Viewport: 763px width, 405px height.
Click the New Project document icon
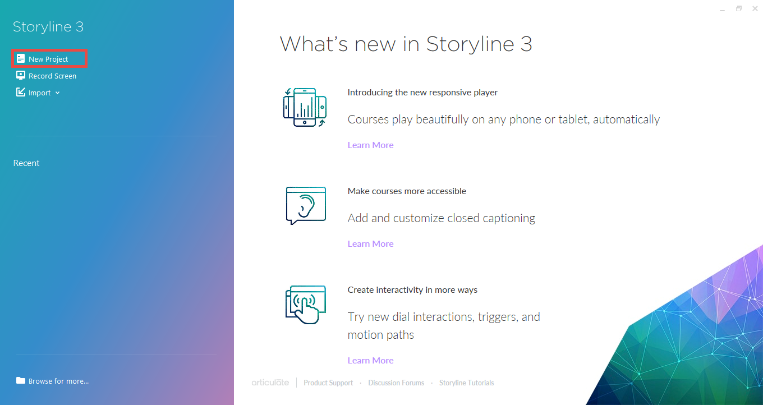[x=21, y=59]
